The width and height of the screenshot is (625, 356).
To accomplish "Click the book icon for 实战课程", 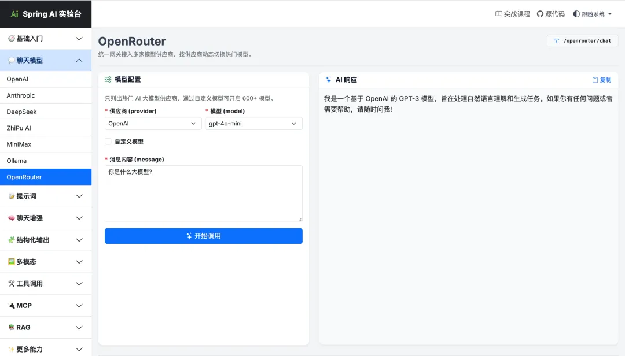I will (499, 14).
